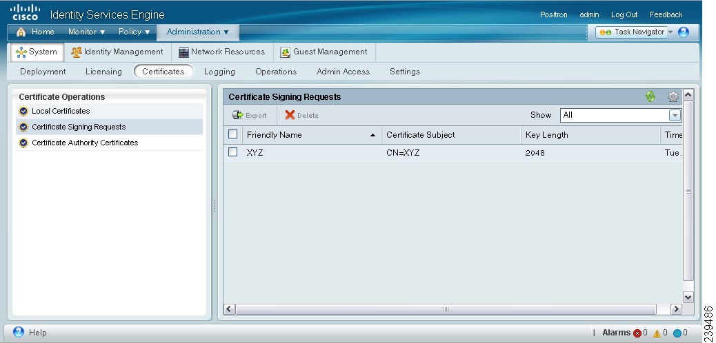Click the Certificate Authority Certificates badge icon
Image resolution: width=716 pixels, height=343 pixels.
tap(23, 143)
